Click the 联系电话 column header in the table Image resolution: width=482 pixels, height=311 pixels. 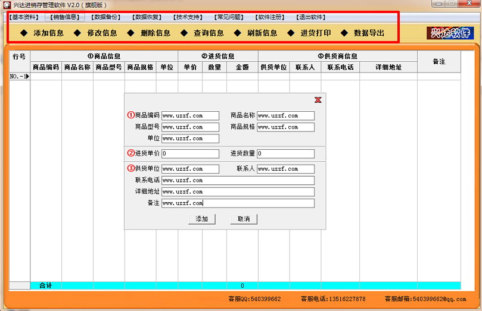point(340,67)
